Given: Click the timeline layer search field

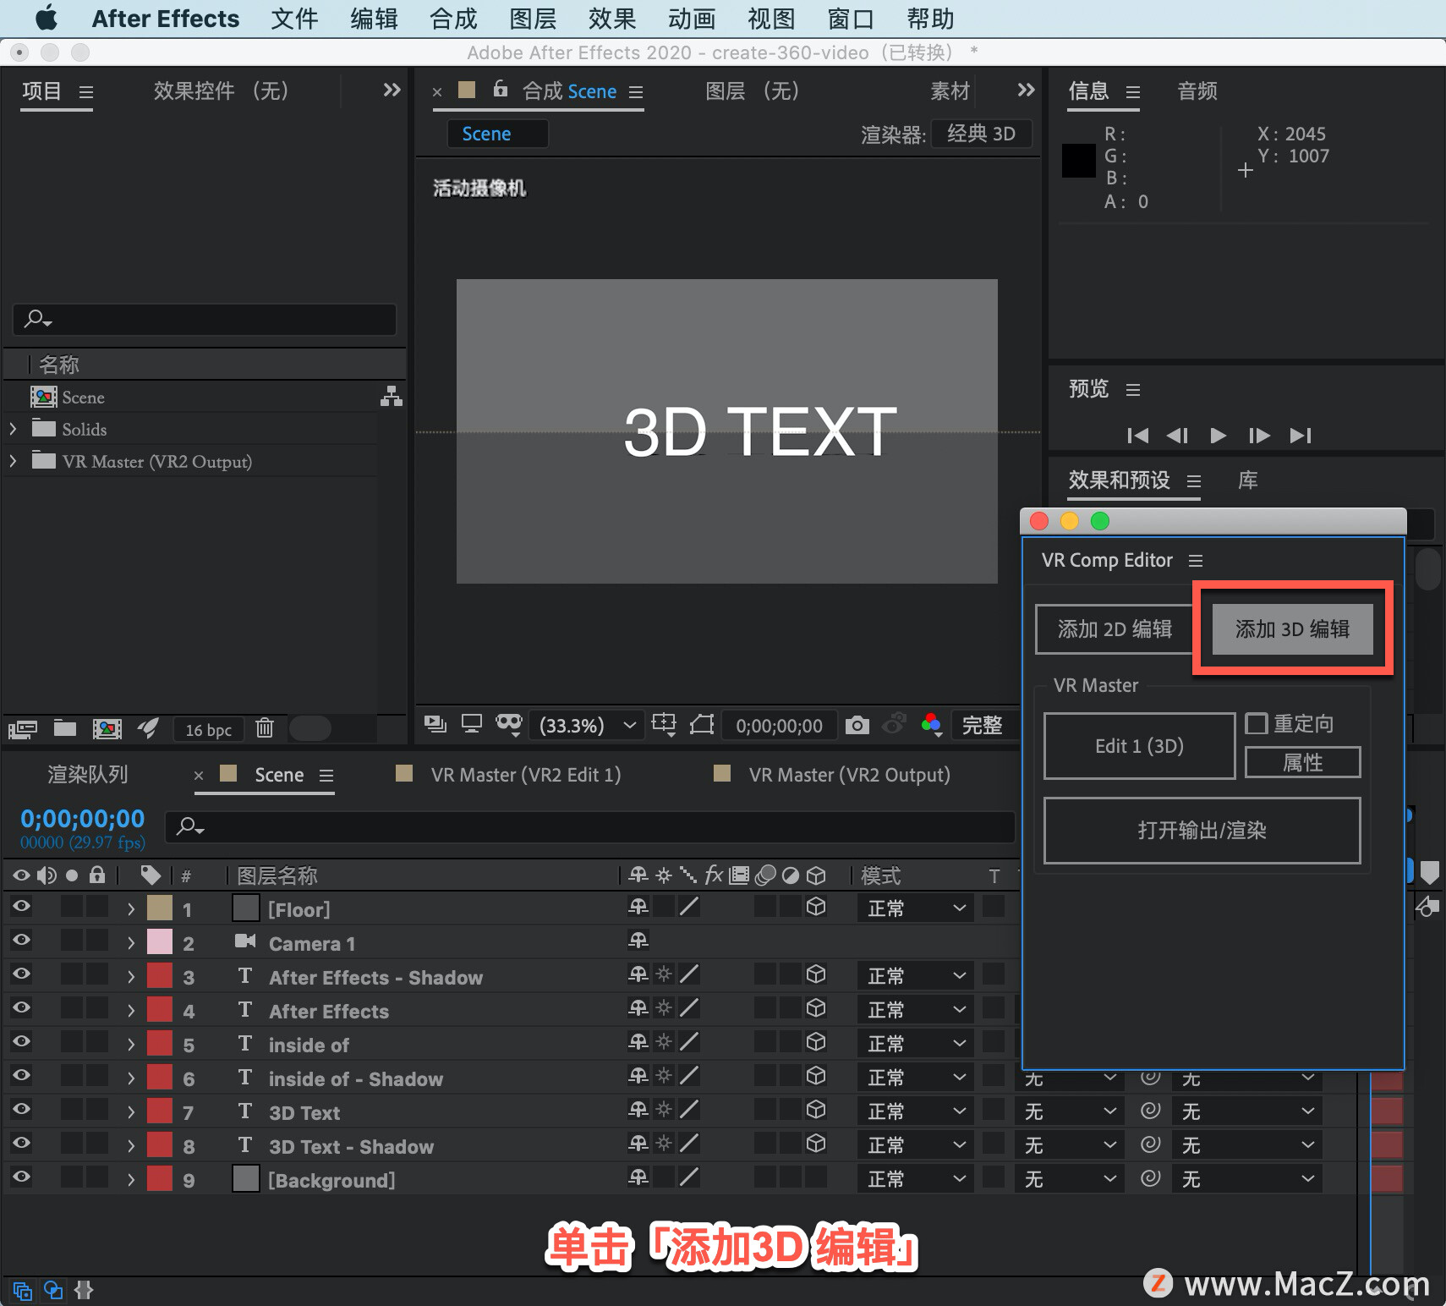Looking at the screenshot, I should (x=589, y=826).
